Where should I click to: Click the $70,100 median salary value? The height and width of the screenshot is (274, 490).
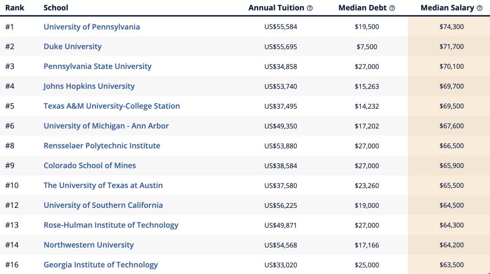tap(451, 67)
